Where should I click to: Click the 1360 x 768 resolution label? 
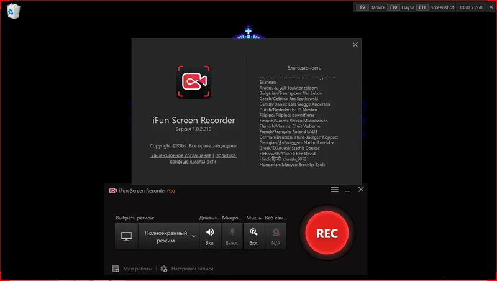pos(471,7)
